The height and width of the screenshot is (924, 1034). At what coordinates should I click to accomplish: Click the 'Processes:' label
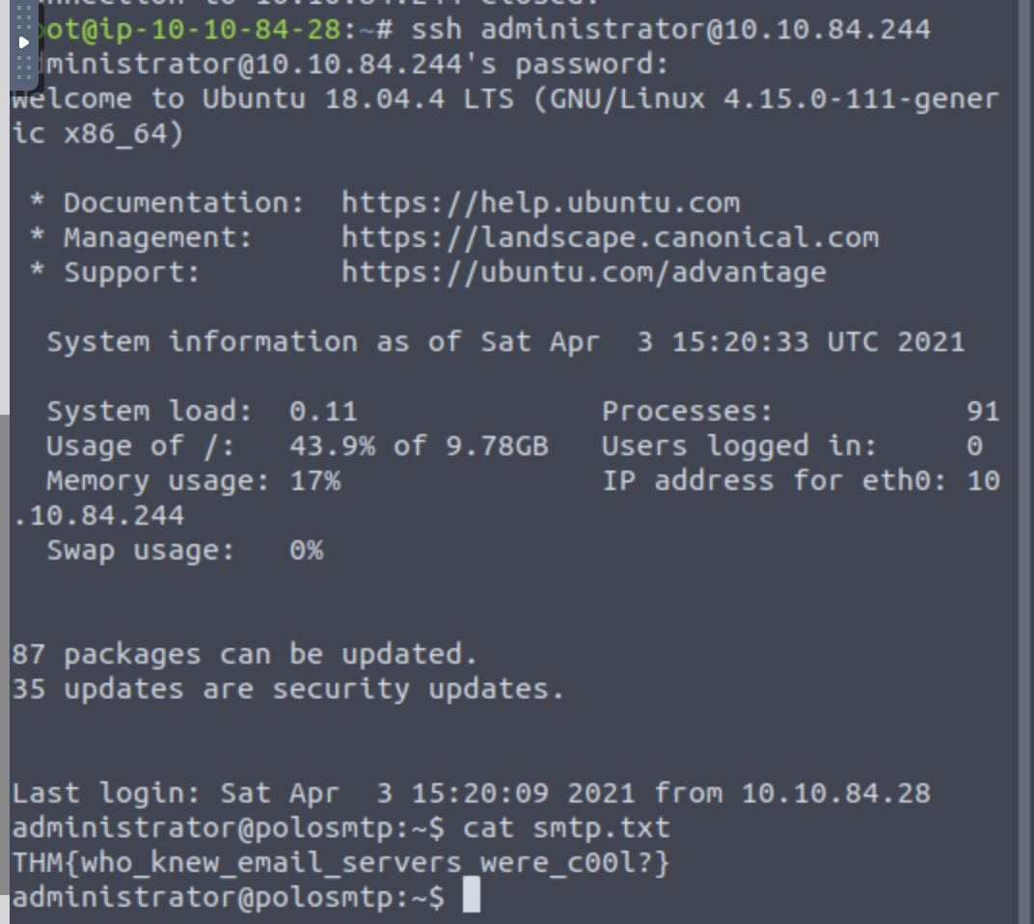(x=688, y=412)
